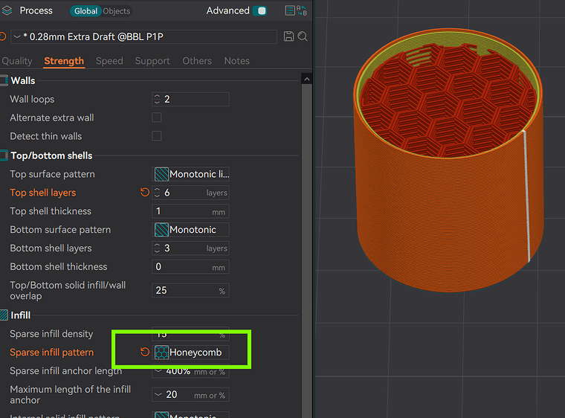Image resolution: width=565 pixels, height=418 pixels.
Task: Open the Support tab
Action: [x=152, y=61]
